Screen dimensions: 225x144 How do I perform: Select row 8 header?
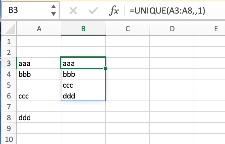pos(9,118)
